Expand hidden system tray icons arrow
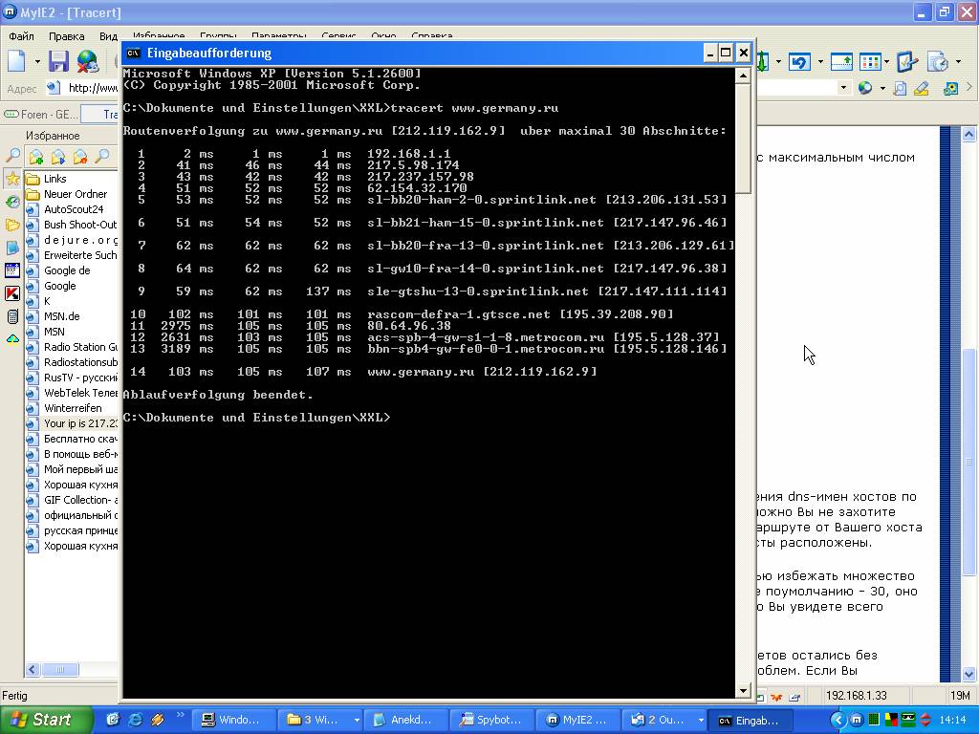Image resolution: width=979 pixels, height=734 pixels. click(838, 721)
